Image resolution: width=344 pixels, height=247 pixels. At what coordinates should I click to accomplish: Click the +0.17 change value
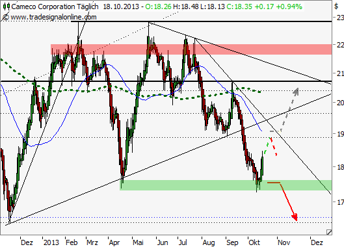tap(264, 6)
